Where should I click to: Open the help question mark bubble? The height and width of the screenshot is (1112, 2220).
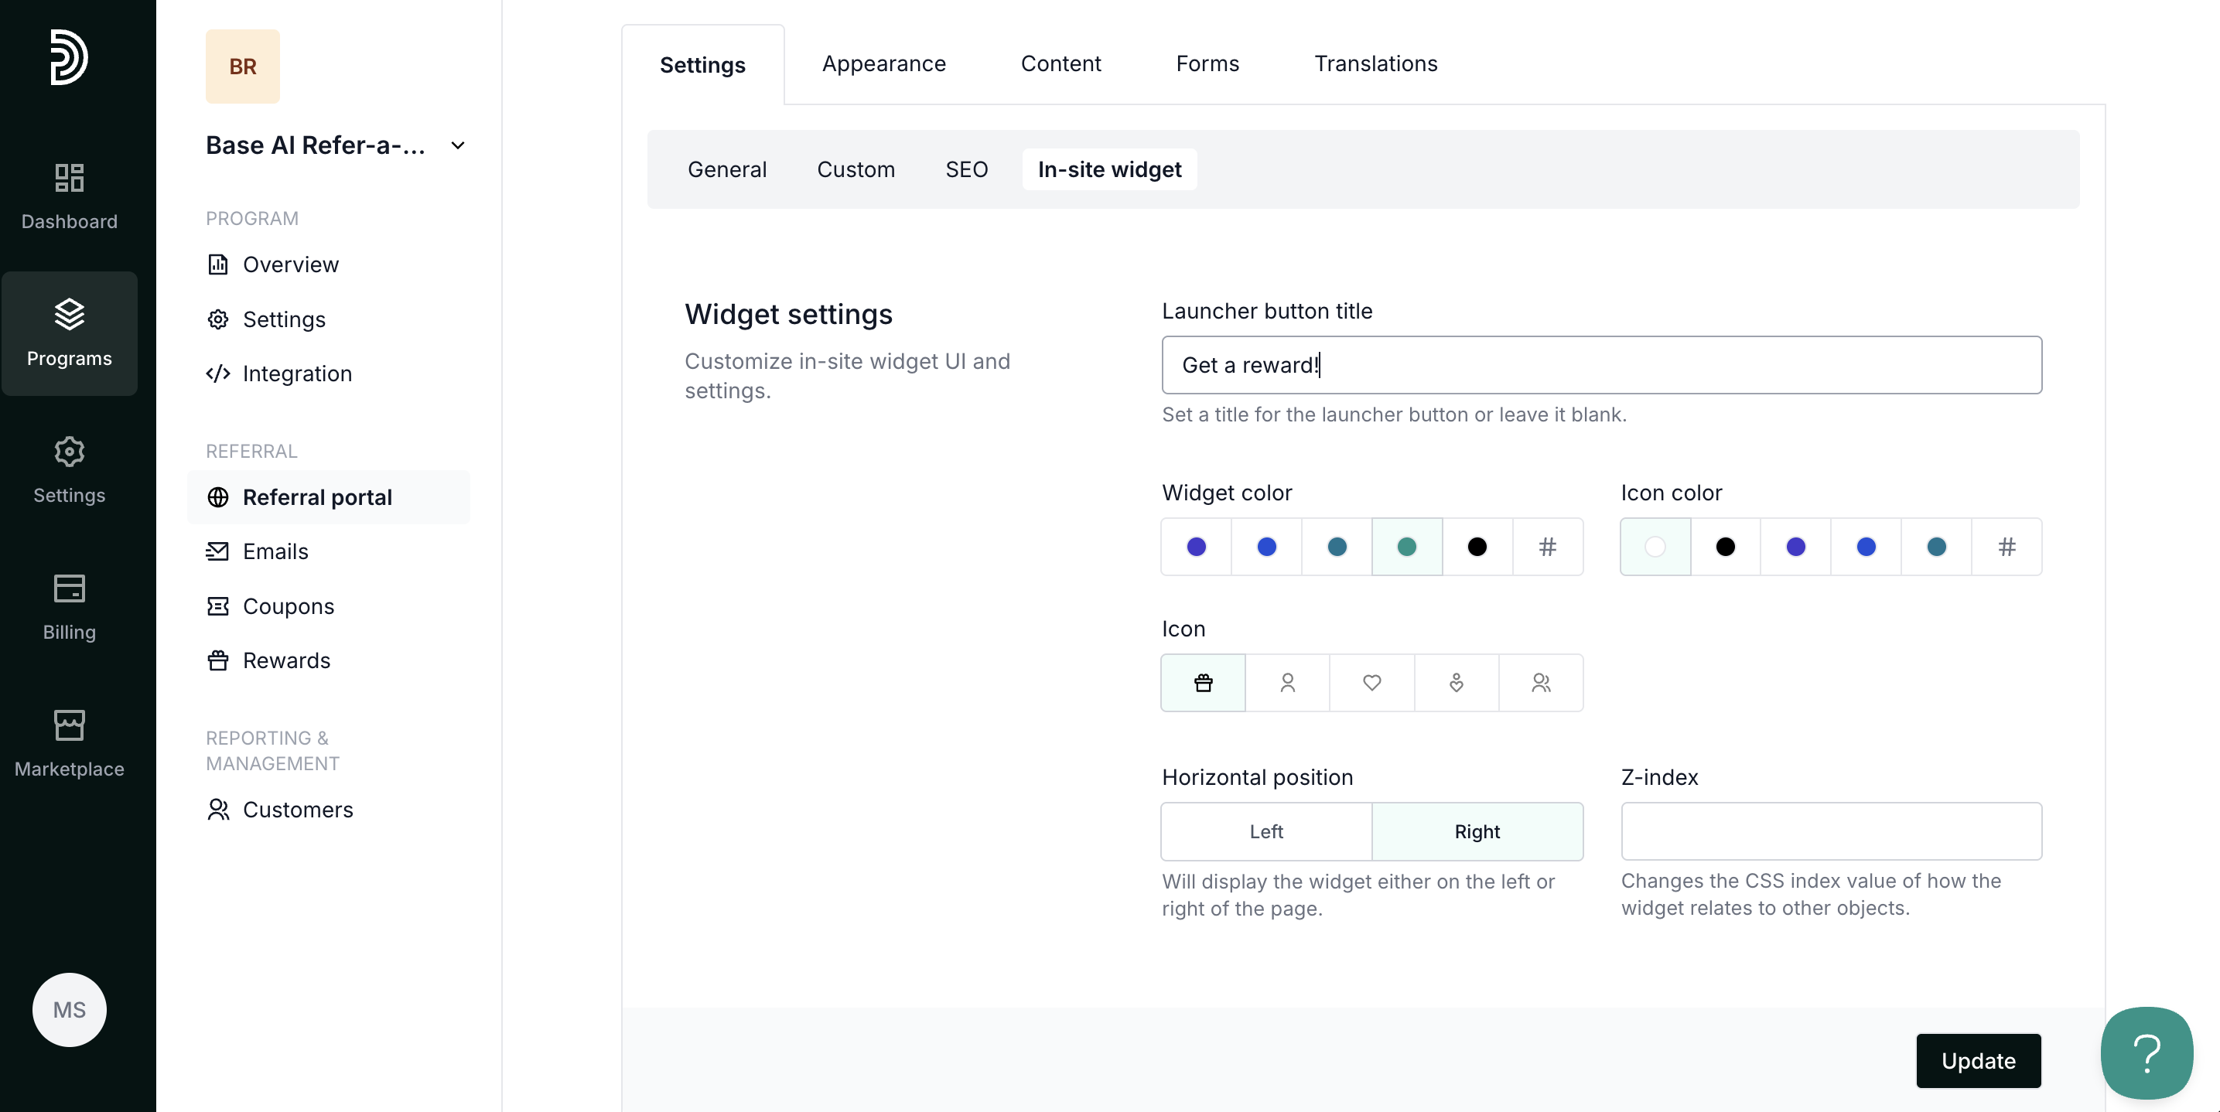tap(2145, 1052)
